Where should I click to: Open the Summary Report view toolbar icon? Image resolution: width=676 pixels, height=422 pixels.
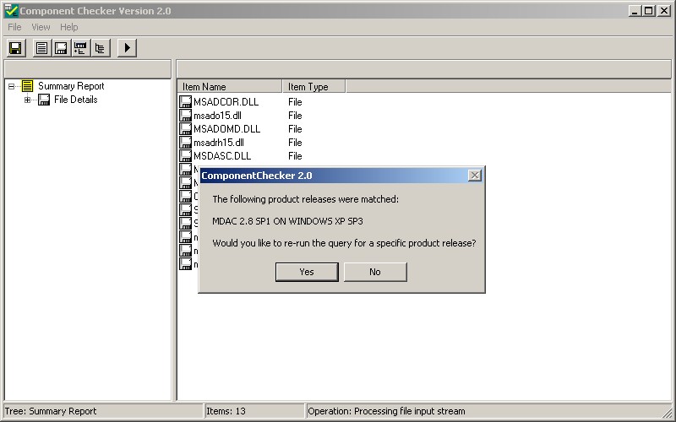coord(41,48)
